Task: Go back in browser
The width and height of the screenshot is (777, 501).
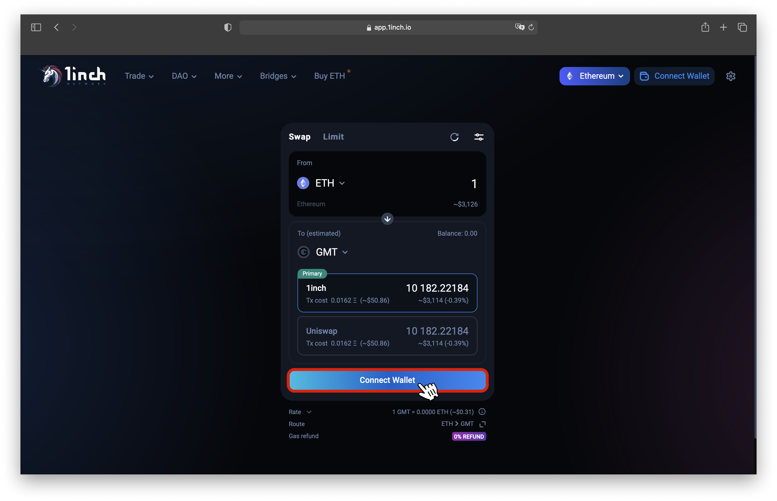Action: click(56, 27)
